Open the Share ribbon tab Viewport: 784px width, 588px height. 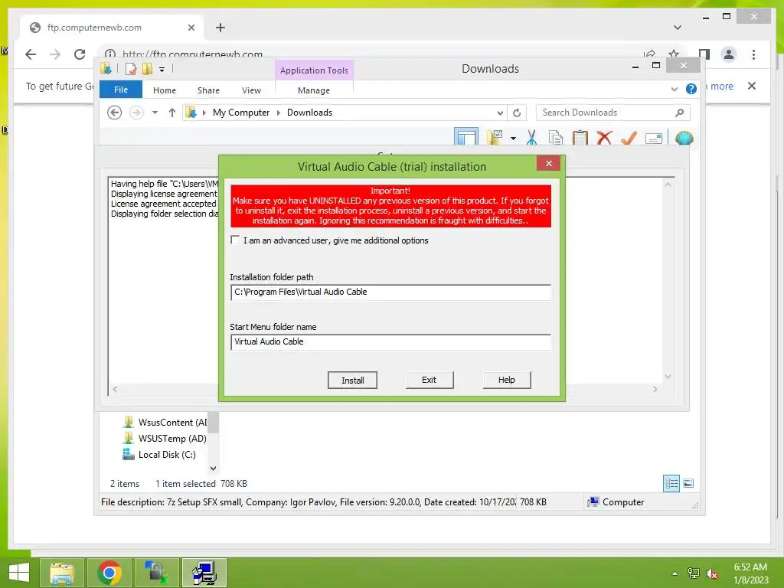(208, 90)
